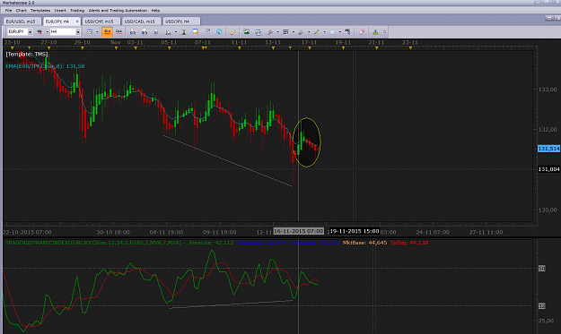Click the blue globe toolbar icon
Screen dimensions: 561x334
(219, 31)
